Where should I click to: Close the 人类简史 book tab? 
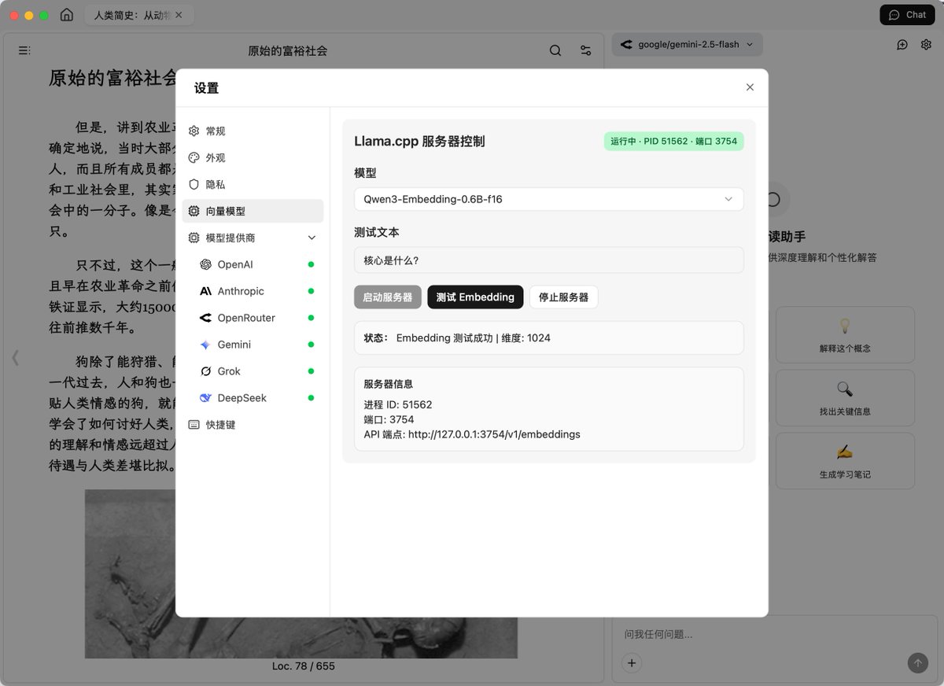tap(179, 15)
